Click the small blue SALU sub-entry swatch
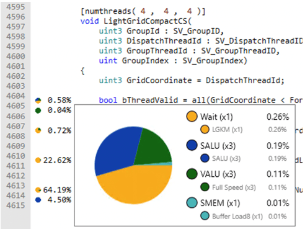 point(205,158)
